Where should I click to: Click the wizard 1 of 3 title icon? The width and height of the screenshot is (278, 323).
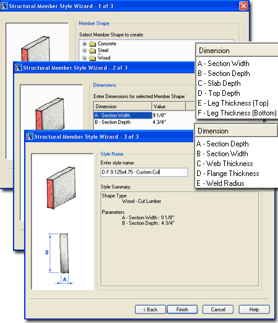point(4,6)
